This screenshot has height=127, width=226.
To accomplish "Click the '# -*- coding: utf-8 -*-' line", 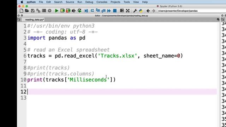I will 63,32.
